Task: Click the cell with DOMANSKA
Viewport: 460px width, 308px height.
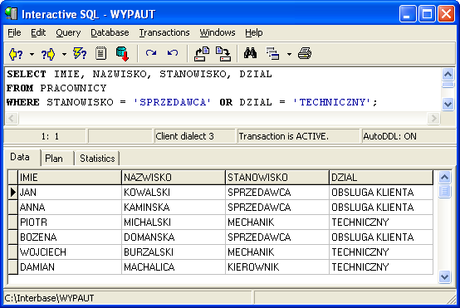Action: coord(174,237)
